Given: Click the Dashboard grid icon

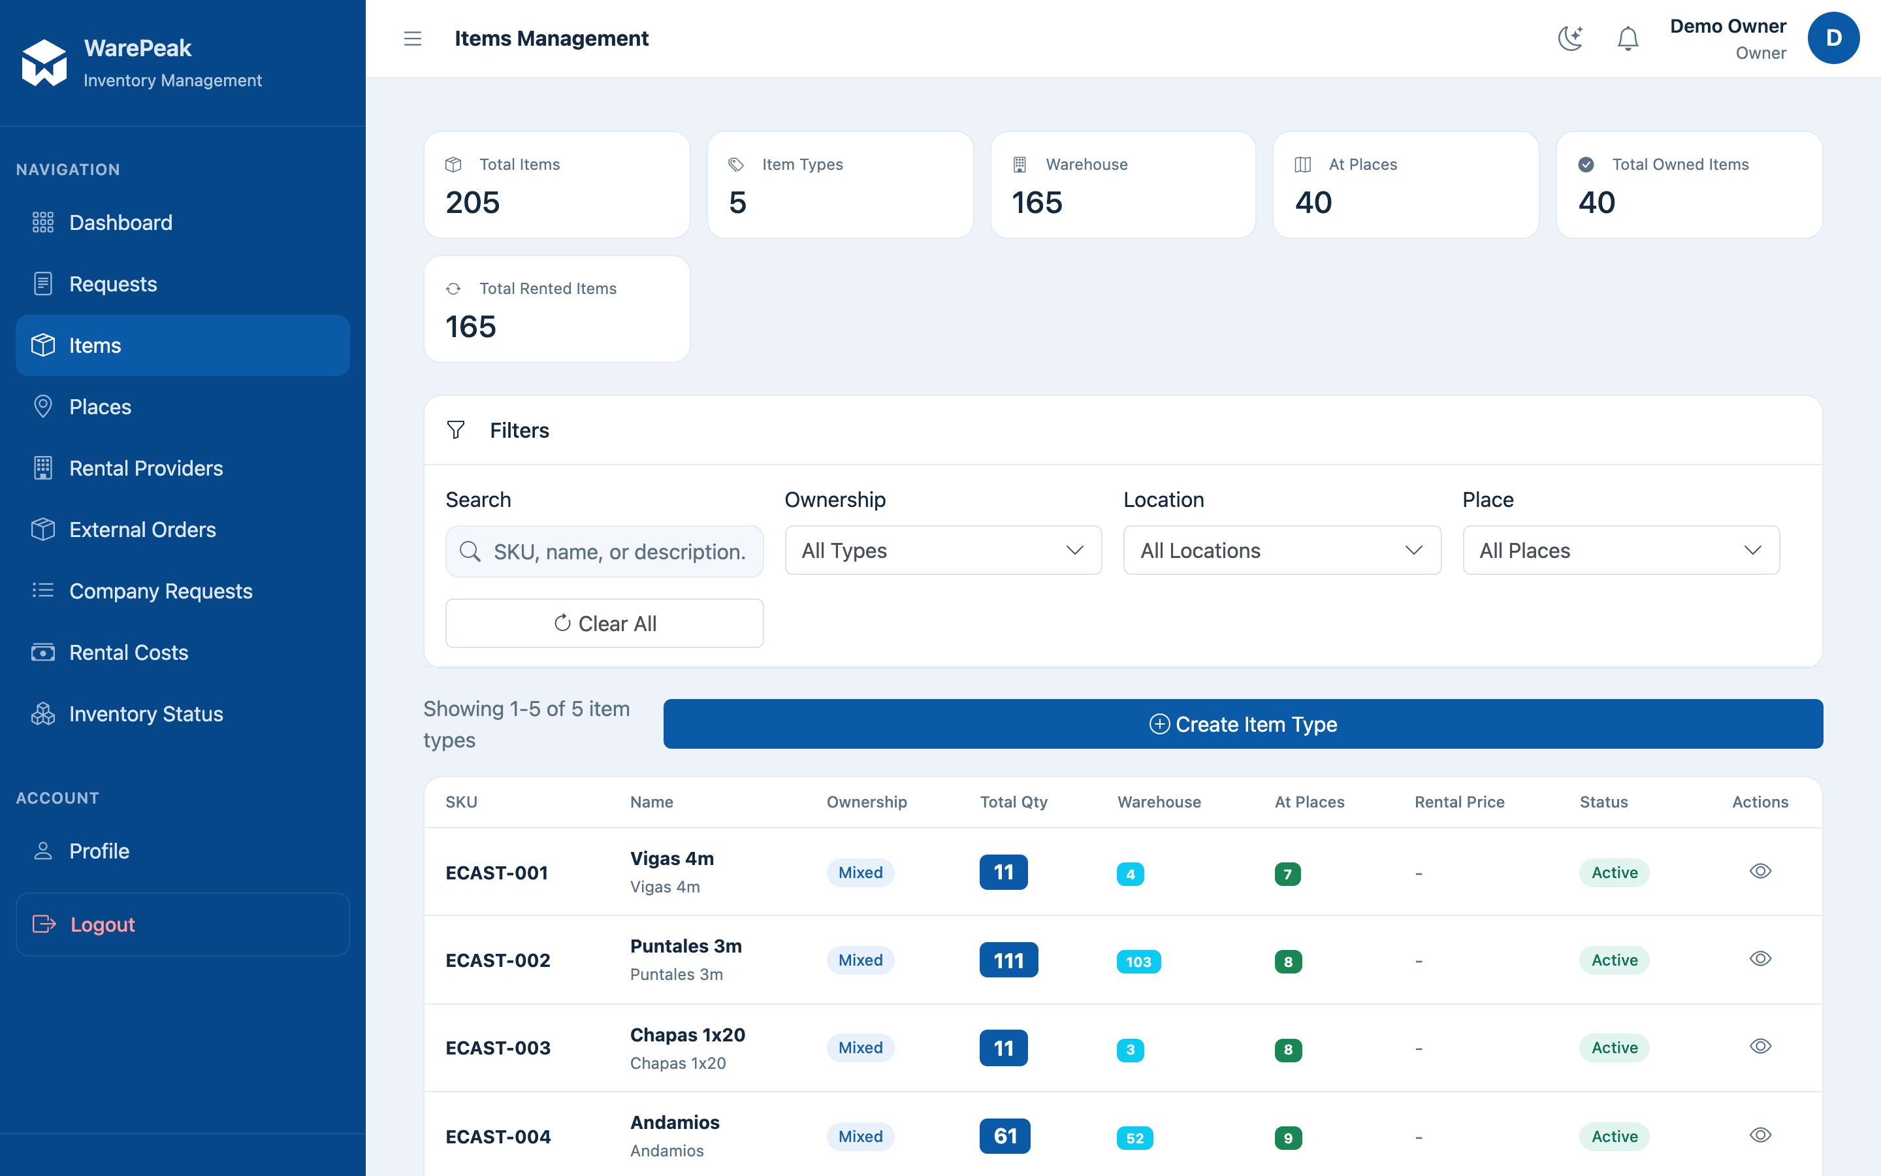Looking at the screenshot, I should coord(42,222).
